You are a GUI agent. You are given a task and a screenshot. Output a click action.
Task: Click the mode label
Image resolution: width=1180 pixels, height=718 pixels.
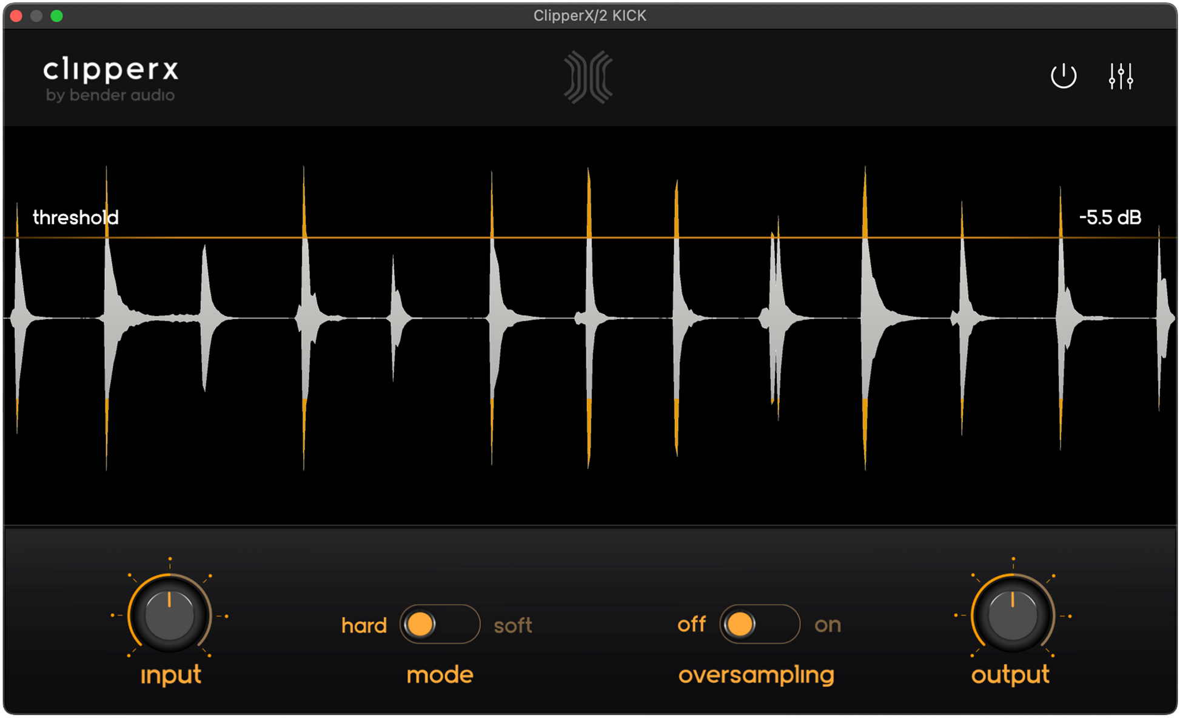coord(440,675)
